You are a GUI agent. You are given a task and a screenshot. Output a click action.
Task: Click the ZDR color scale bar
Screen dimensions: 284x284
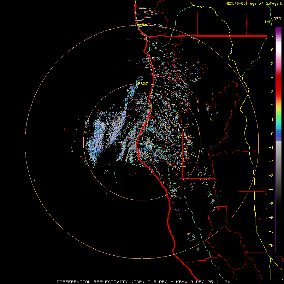pos(279,140)
